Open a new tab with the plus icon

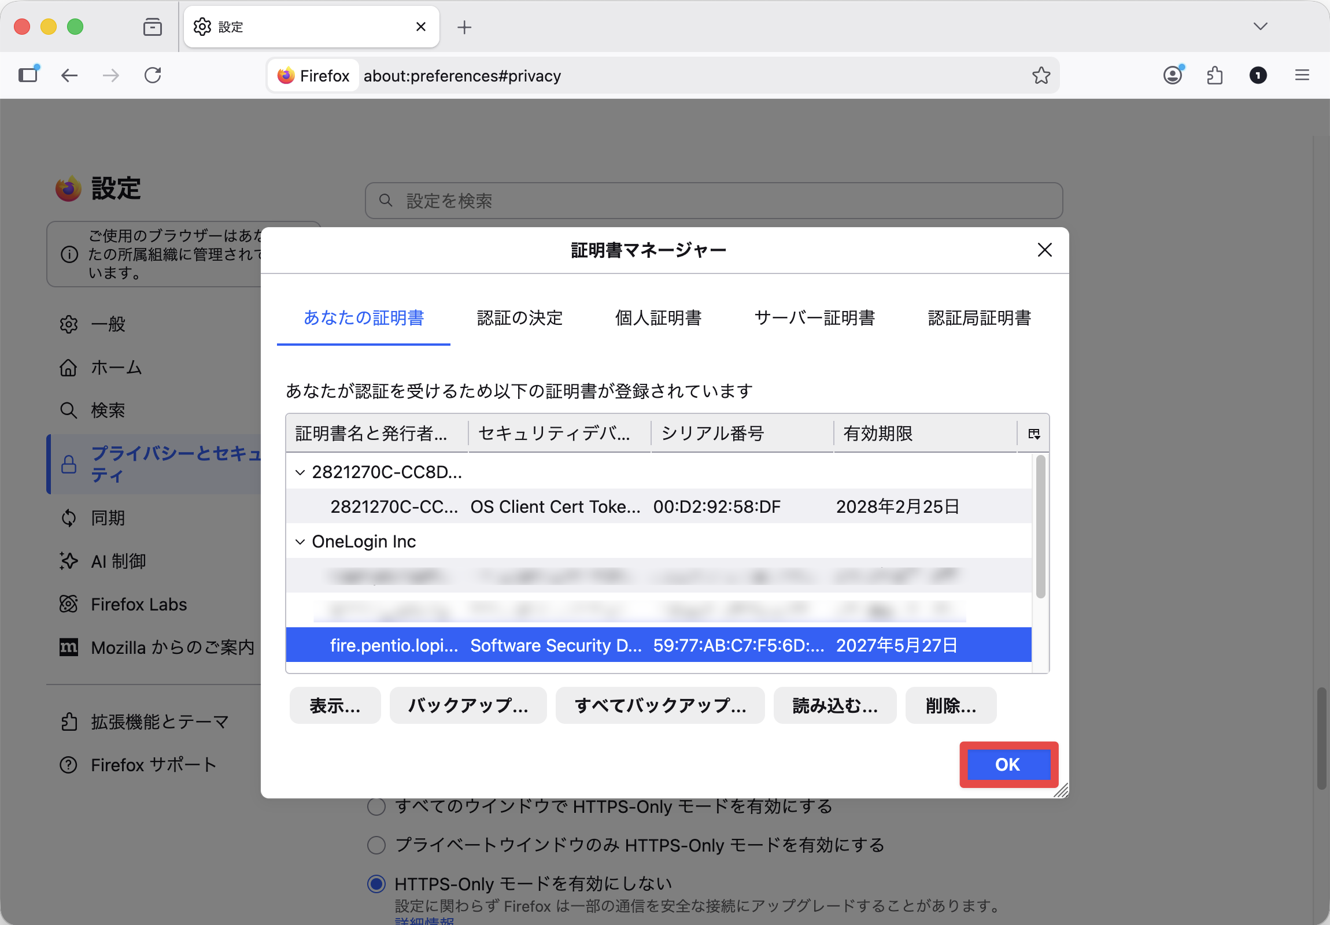[x=464, y=27]
